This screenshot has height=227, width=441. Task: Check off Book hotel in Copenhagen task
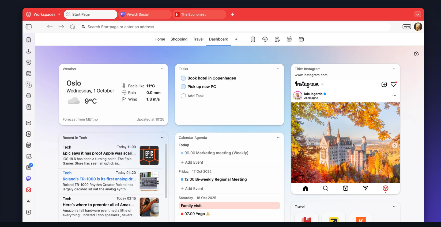click(183, 78)
